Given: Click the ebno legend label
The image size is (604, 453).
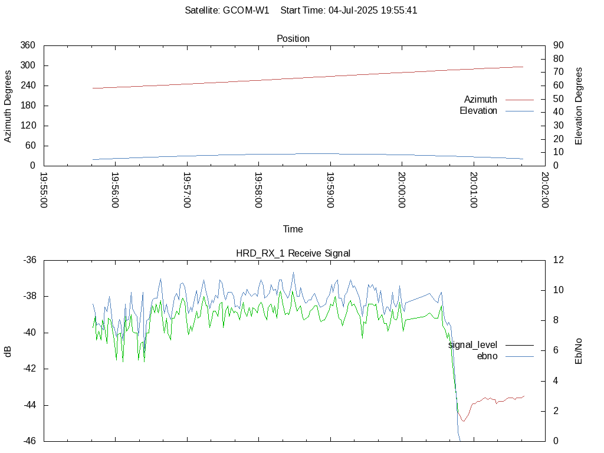Looking at the screenshot, I should [x=487, y=356].
